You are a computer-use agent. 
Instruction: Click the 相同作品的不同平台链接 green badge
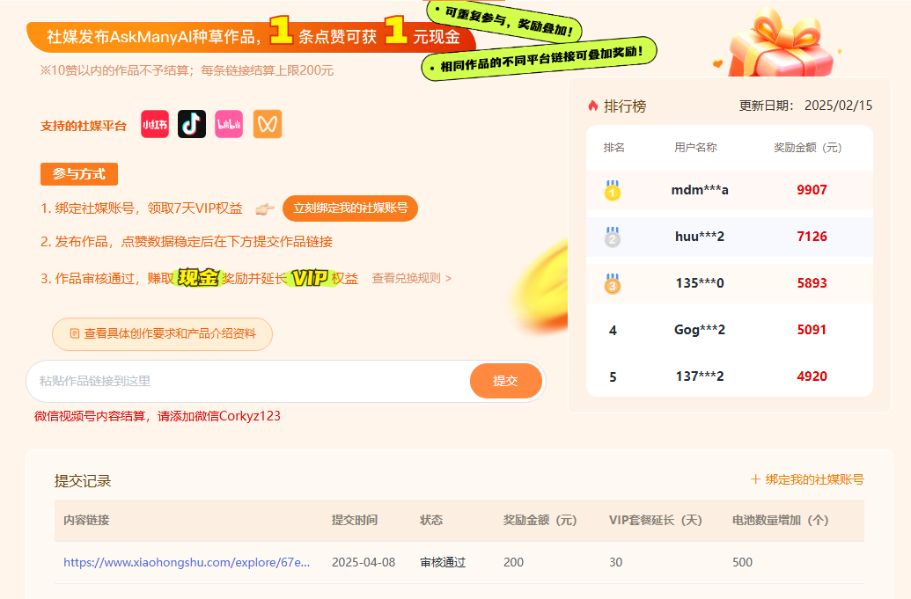tap(540, 59)
